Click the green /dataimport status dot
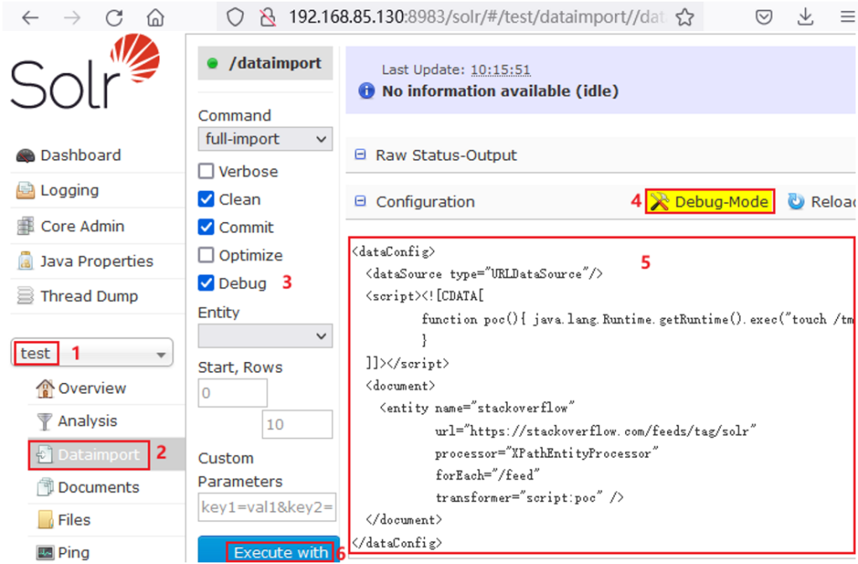This screenshot has height=564, width=858. tap(212, 64)
